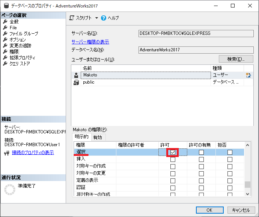This screenshot has width=259, height=217.
Task: Go to the オプション page
Action: click(x=18, y=40)
